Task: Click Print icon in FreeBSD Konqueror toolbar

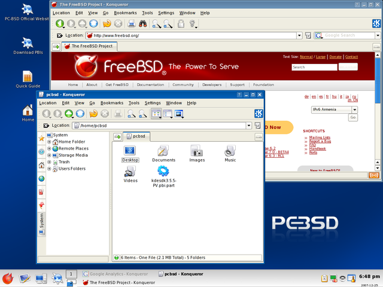Action: click(132, 24)
